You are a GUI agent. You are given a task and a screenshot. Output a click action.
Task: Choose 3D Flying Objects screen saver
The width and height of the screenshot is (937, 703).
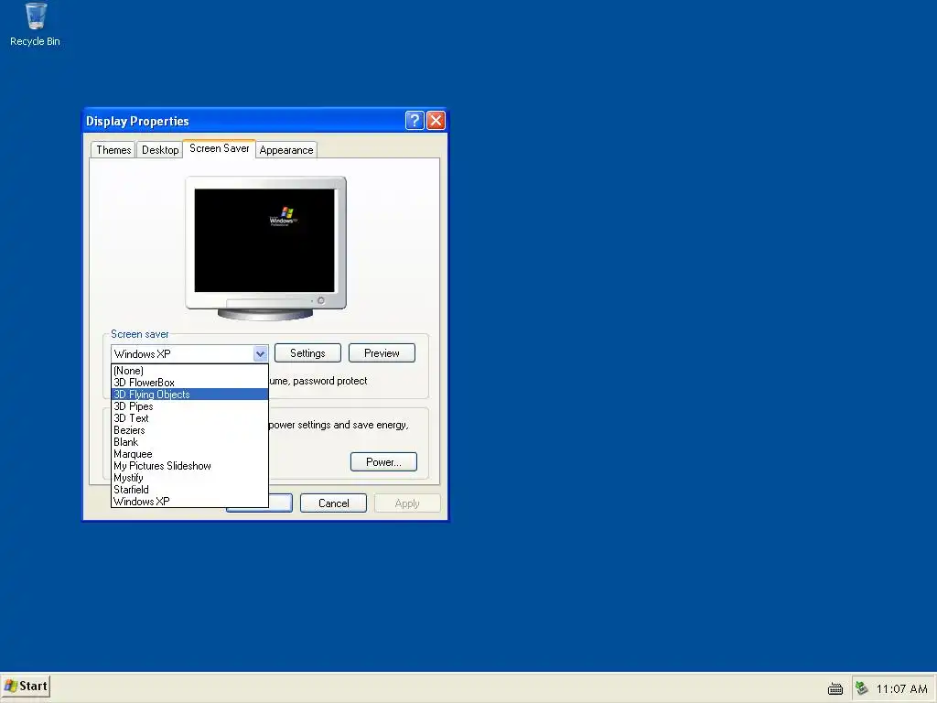coord(189,395)
